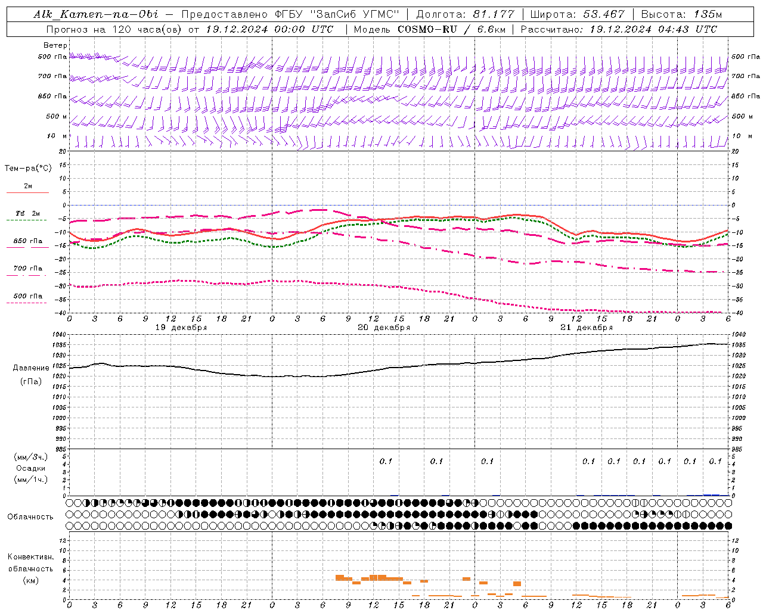
Task: Click the (мм/1ч.) precipitation unit label
Action: [31, 480]
